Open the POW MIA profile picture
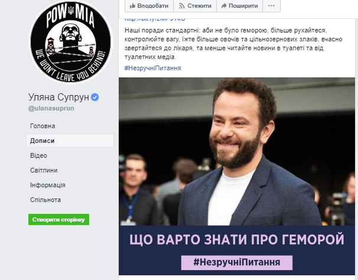 coord(71,43)
